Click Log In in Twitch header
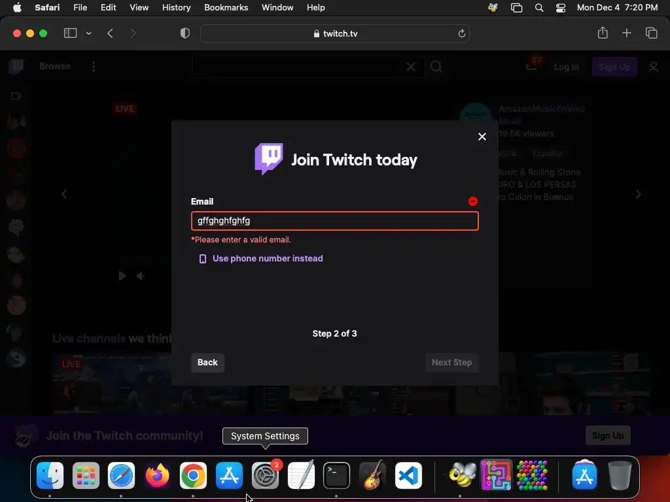Image resolution: width=670 pixels, height=502 pixels. [566, 67]
